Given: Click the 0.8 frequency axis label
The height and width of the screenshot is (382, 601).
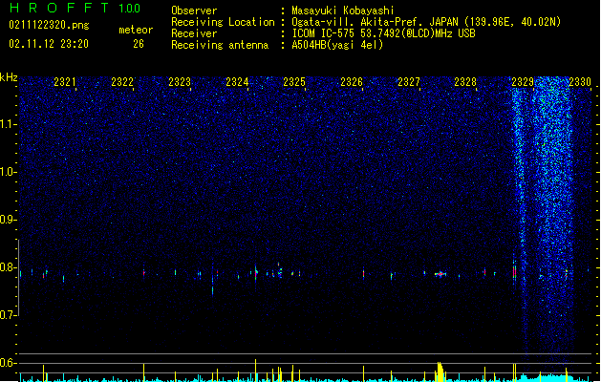Looking at the screenshot, I should coord(9,267).
